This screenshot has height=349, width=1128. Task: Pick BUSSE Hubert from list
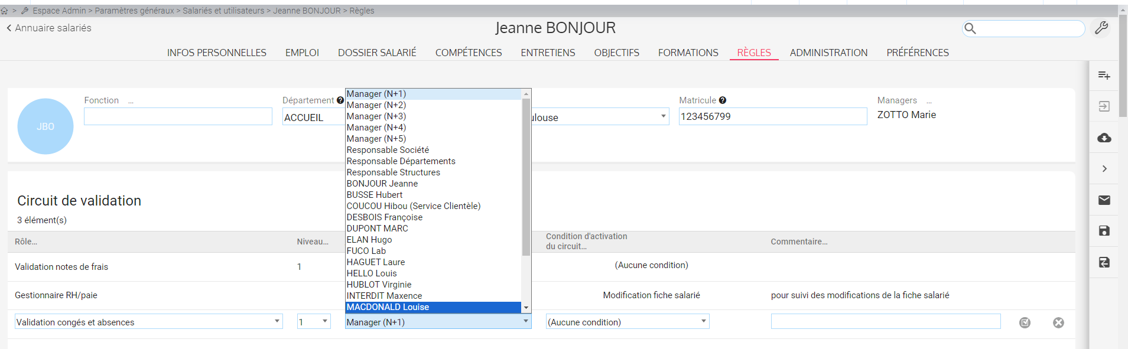(433, 195)
